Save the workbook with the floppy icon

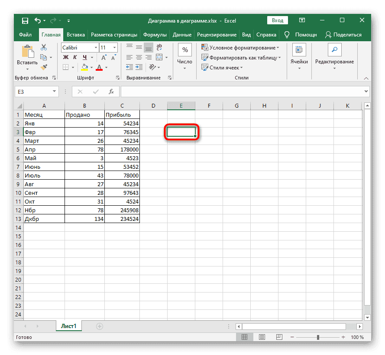click(25, 20)
